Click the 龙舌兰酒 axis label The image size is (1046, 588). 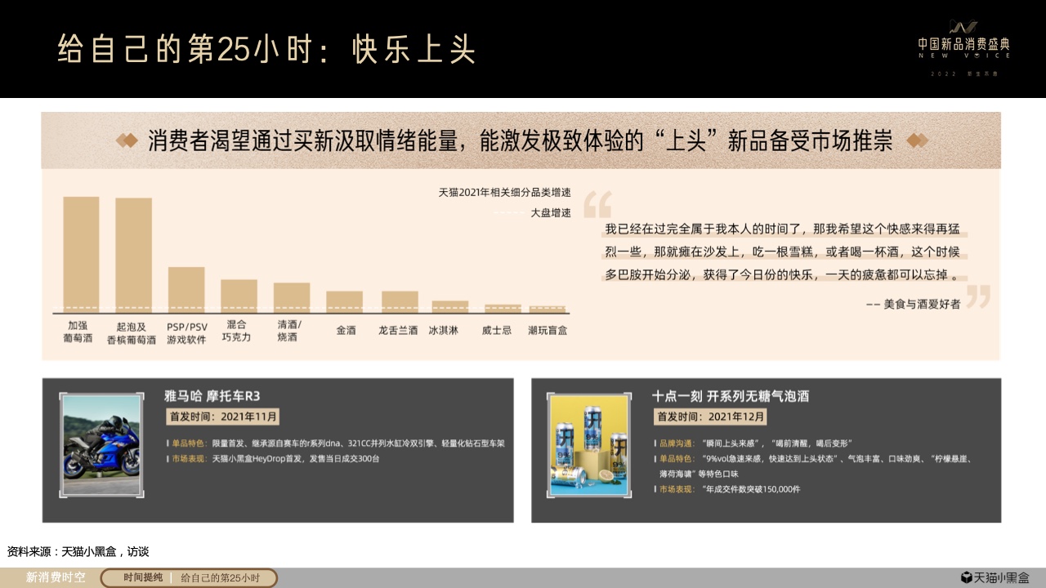coord(398,331)
